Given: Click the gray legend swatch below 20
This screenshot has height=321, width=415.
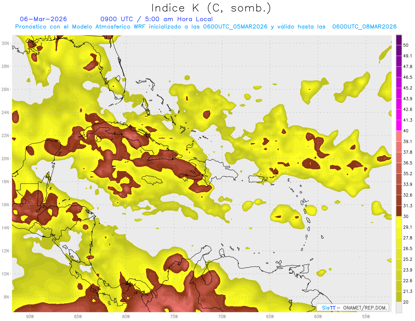Looking at the screenshot, I should click(x=399, y=307).
